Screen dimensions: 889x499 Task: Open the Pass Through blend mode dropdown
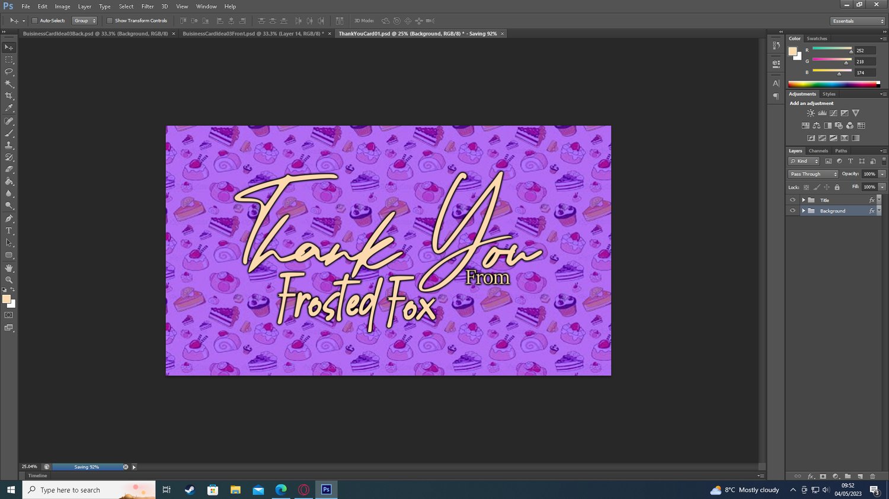pyautogui.click(x=813, y=174)
